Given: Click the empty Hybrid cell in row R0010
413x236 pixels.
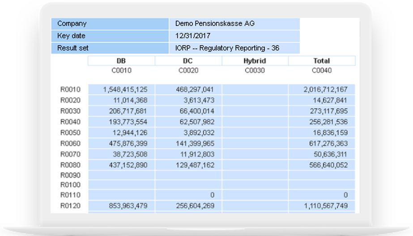Looking at the screenshot, I should (x=255, y=90).
